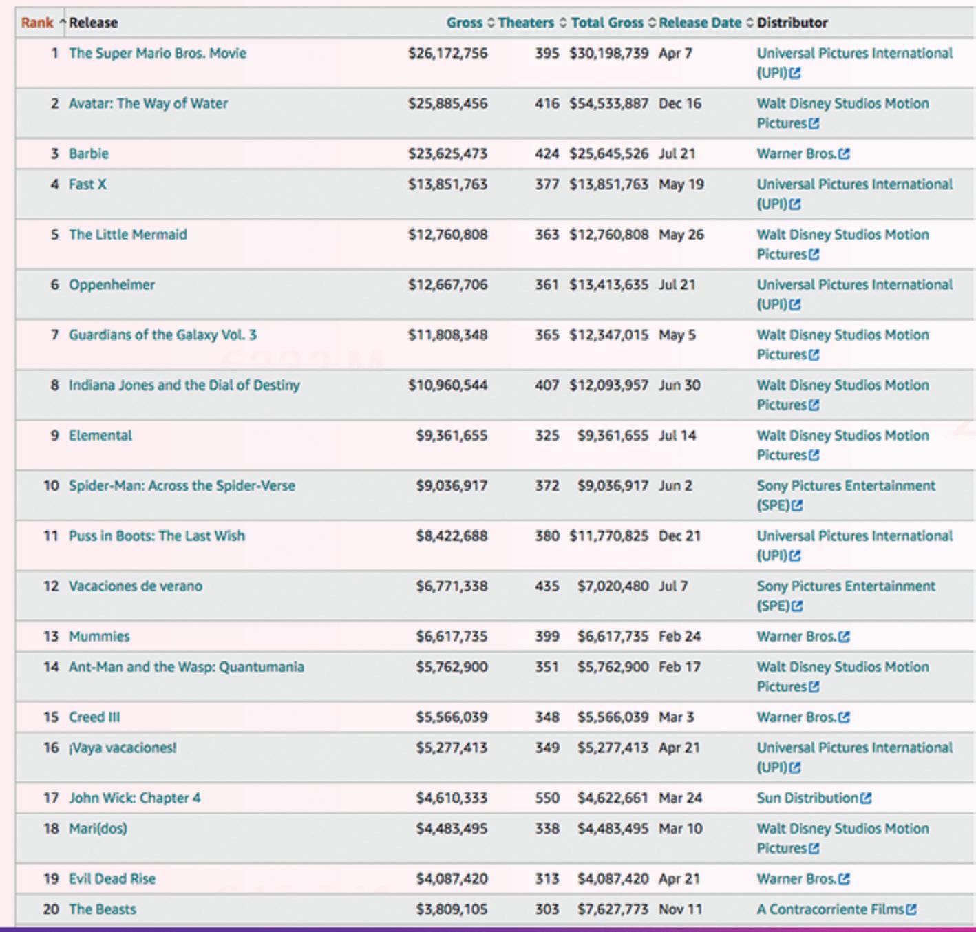Select the release date Nov 11

coord(681,909)
